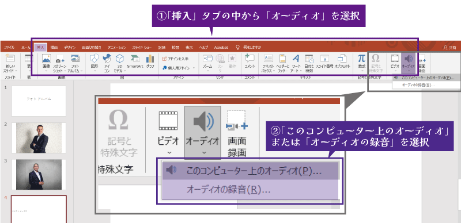Click the スライド番号 icon
Image resolution: width=461 pixels, height=223 pixels.
tap(324, 59)
